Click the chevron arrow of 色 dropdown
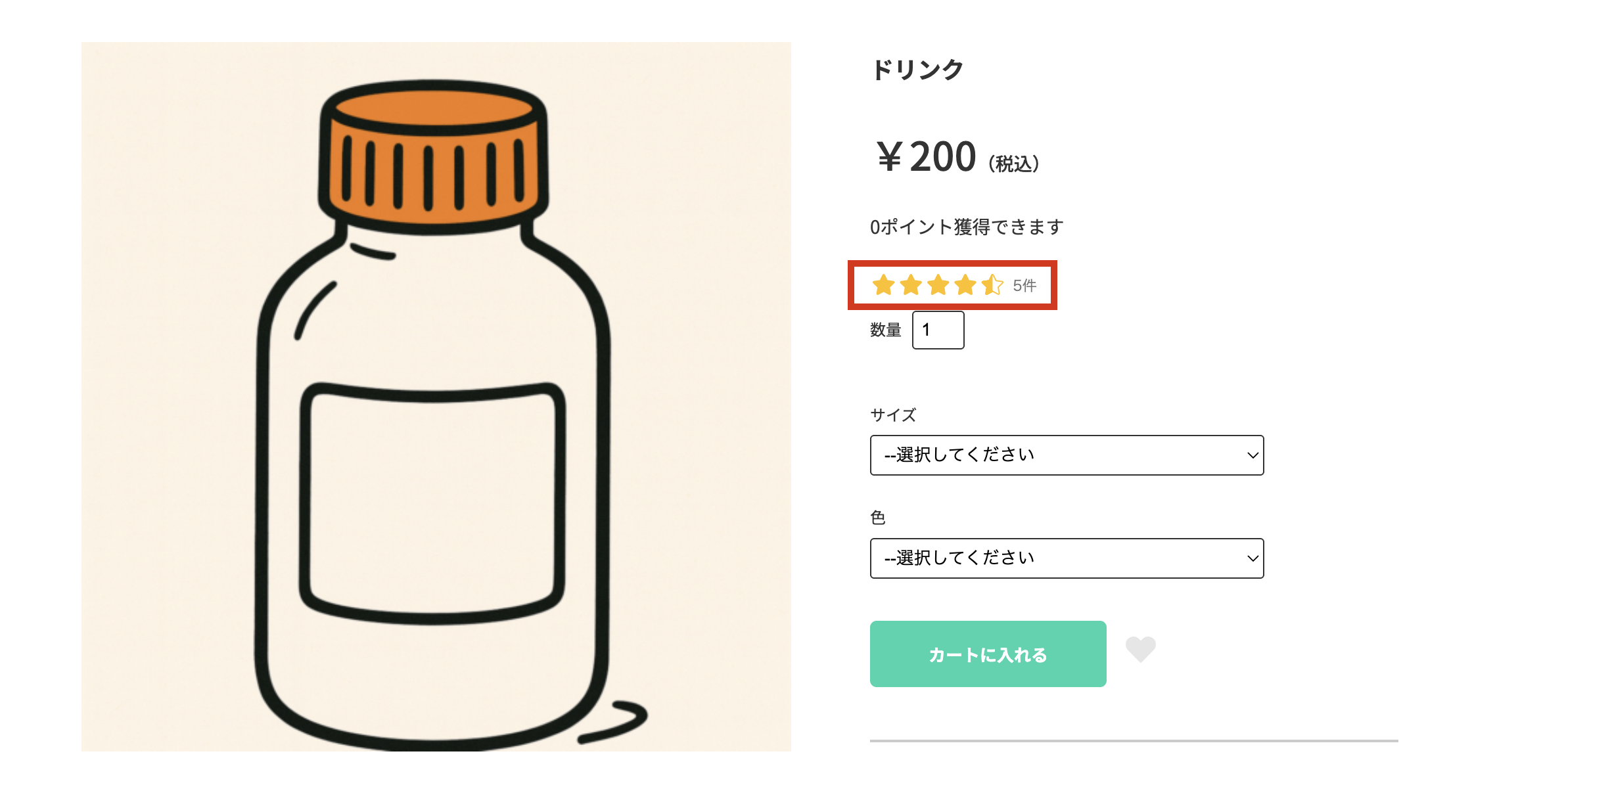Screen dimensions: 1610x785 point(1253,558)
